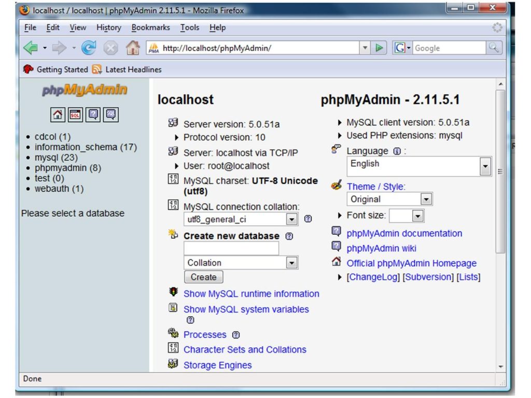531x398 pixels.
Task: Open the History menu
Action: coord(109,27)
